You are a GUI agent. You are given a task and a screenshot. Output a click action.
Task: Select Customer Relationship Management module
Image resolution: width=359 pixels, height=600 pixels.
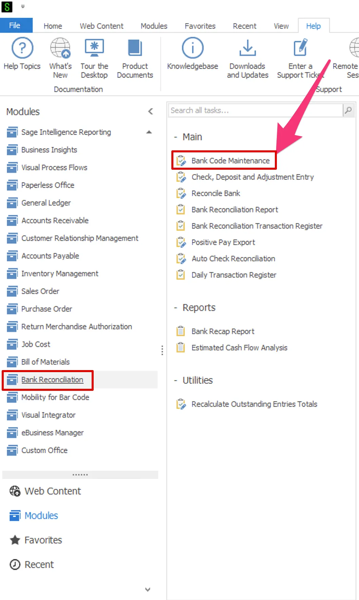click(x=80, y=238)
